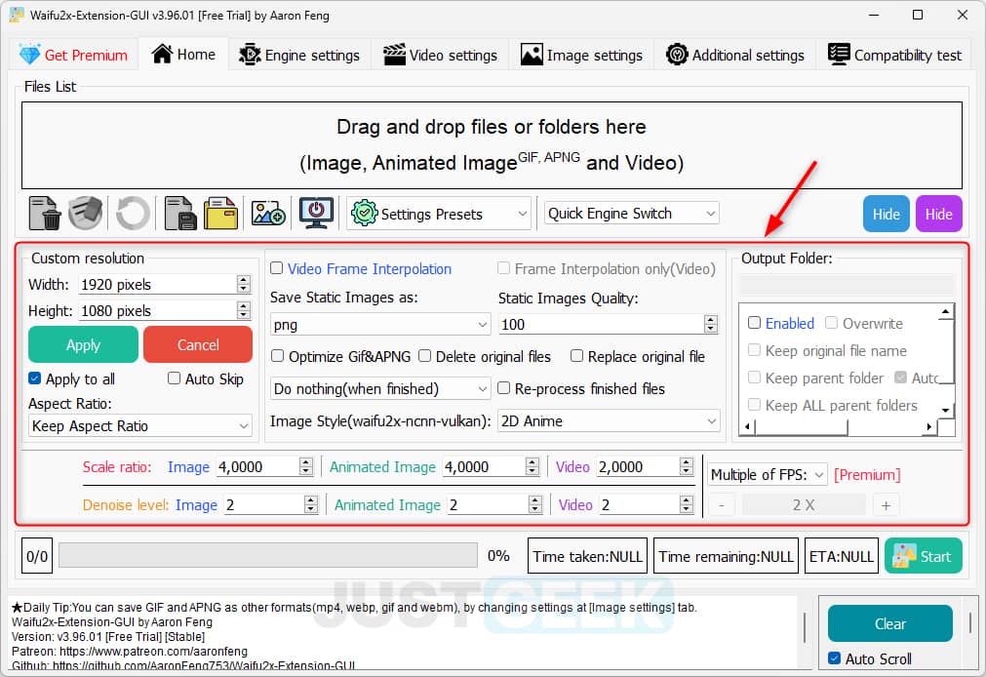Image resolution: width=986 pixels, height=677 pixels.
Task: Enable the Auto Skip checkbox
Action: pyautogui.click(x=175, y=378)
